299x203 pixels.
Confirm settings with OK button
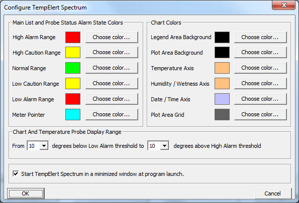[26, 193]
